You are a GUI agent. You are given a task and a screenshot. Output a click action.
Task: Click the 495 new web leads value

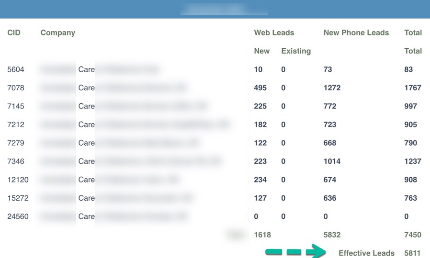(260, 88)
